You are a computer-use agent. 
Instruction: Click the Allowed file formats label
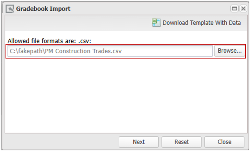click(x=49, y=41)
